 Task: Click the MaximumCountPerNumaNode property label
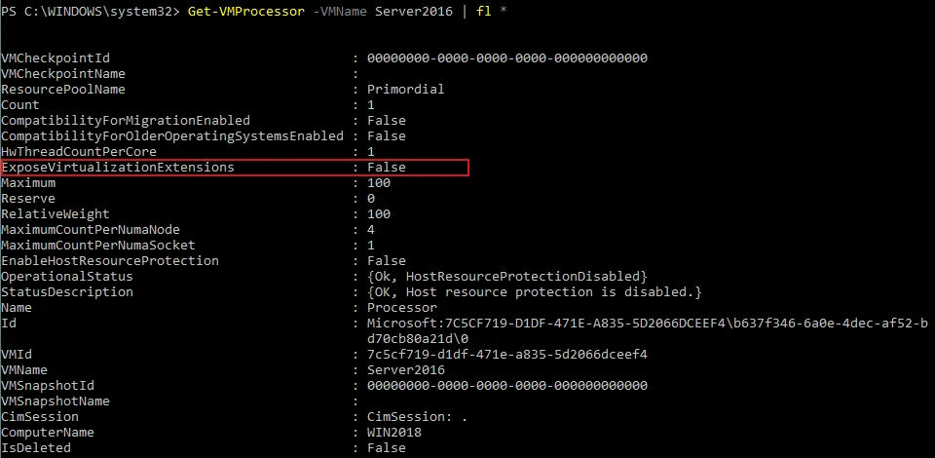tap(91, 230)
